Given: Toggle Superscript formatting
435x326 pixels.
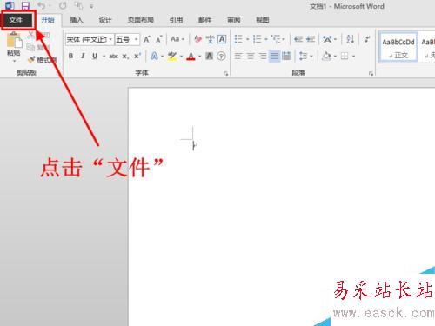Looking at the screenshot, I should (x=137, y=57).
